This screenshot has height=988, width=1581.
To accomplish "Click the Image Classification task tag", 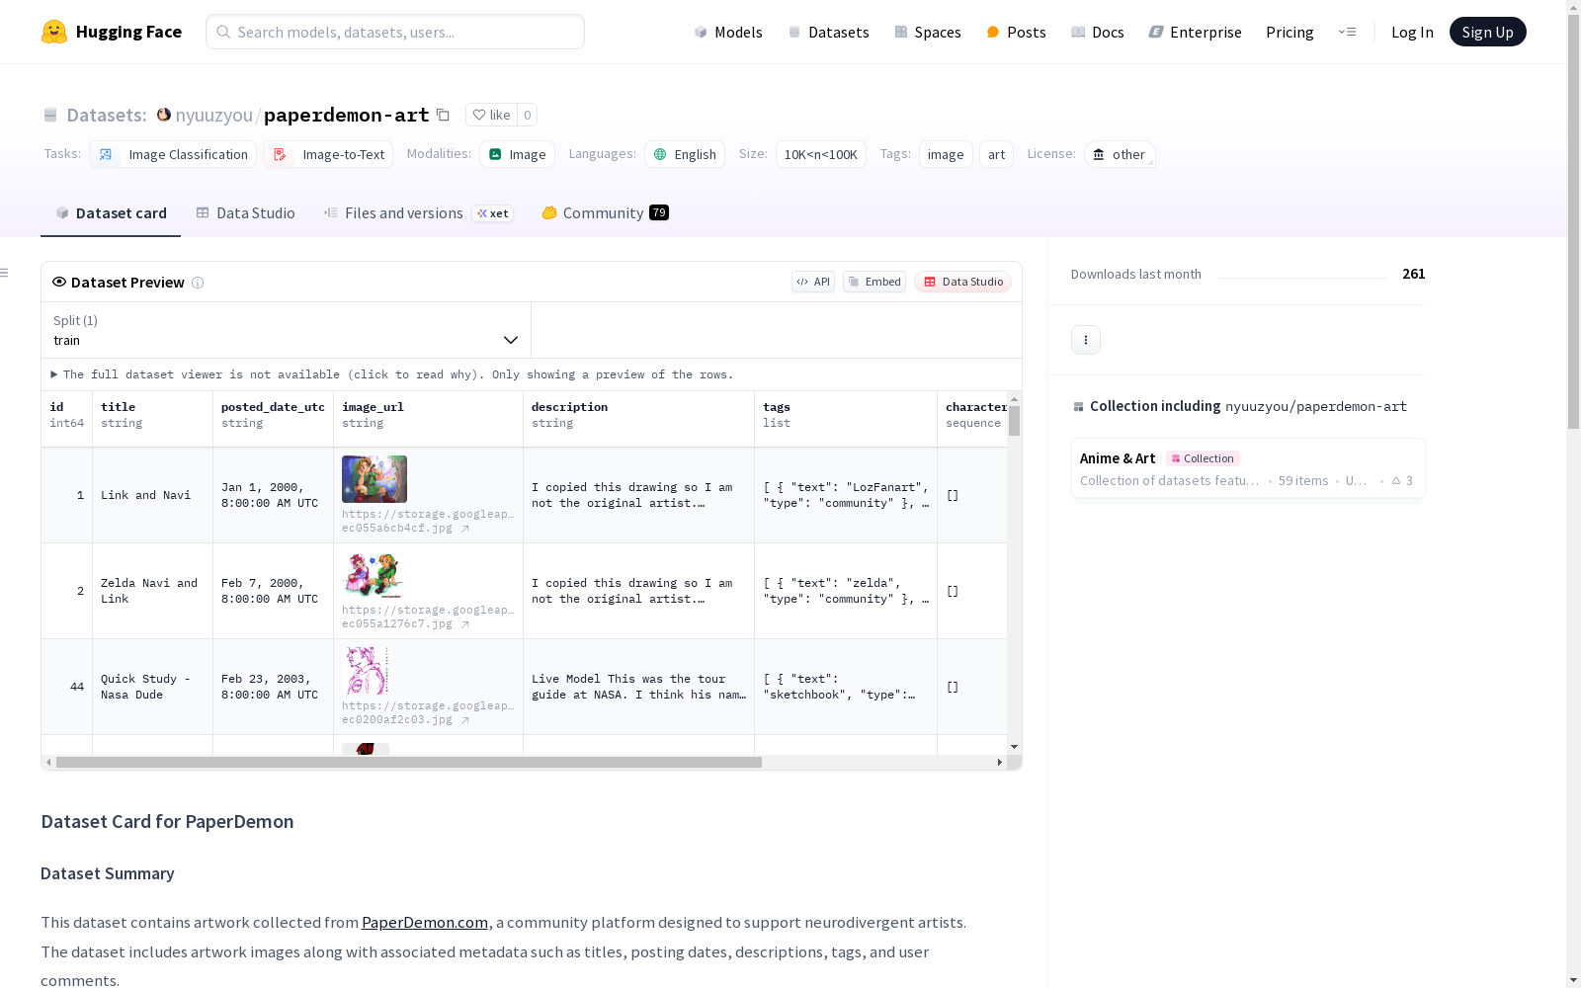I will click(173, 154).
